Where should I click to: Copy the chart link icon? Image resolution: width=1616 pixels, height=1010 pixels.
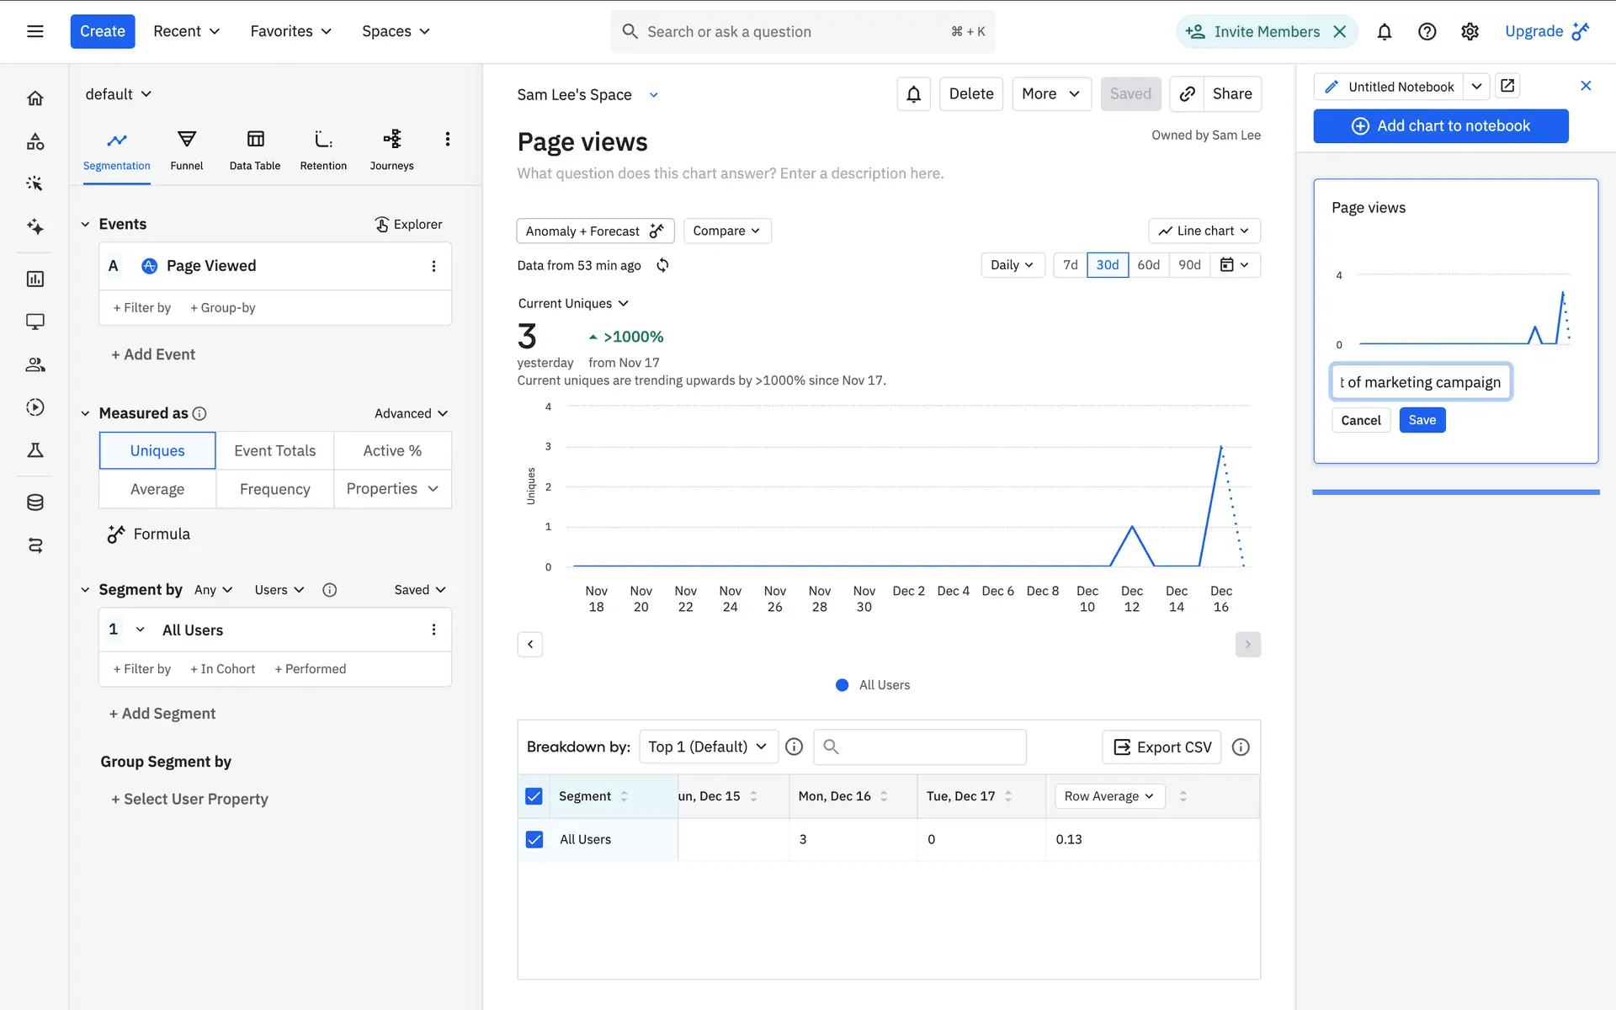[1187, 94]
